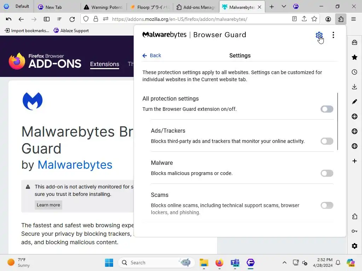
Task: Open Windows Start menu
Action: coord(109,263)
